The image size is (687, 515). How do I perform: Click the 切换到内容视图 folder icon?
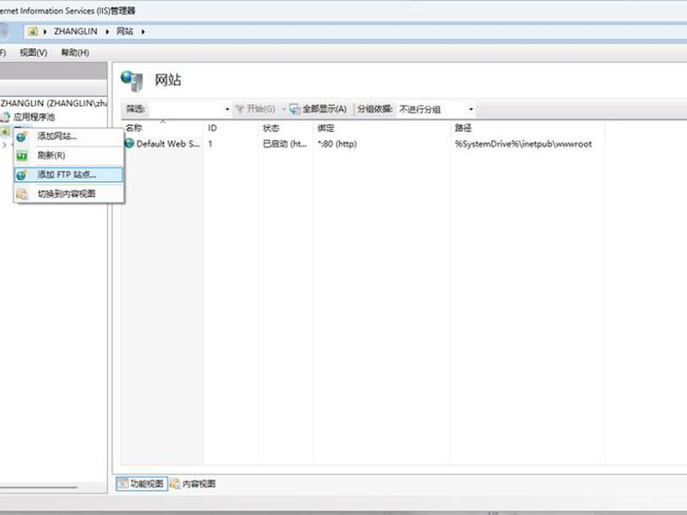(21, 194)
